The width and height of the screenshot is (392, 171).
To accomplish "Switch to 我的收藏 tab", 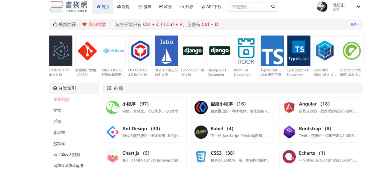I will pyautogui.click(x=94, y=24).
